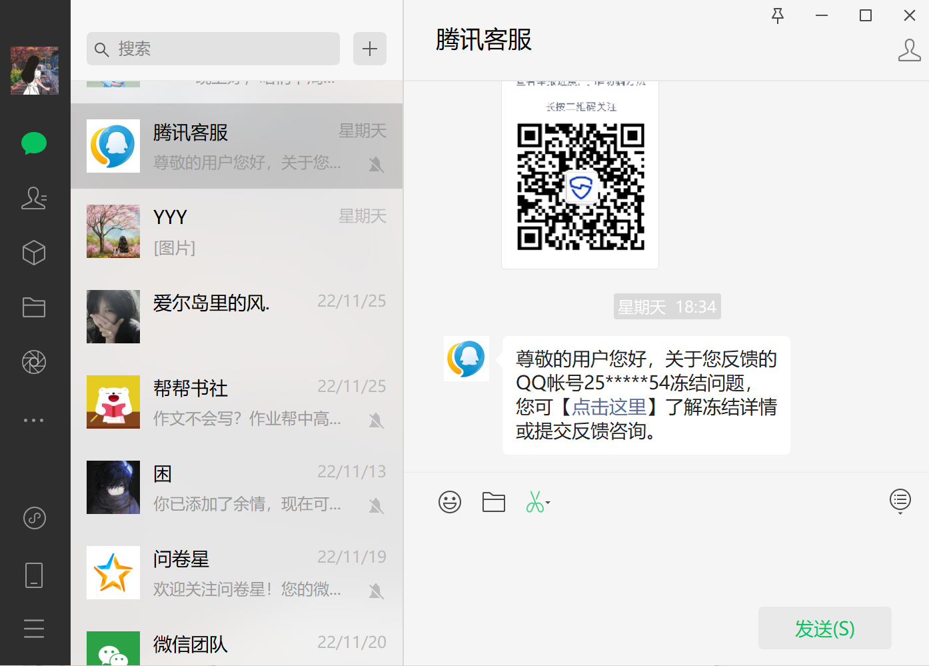Open the Files folder in sidebar
Viewport: 929px width, 666px height.
tap(34, 307)
